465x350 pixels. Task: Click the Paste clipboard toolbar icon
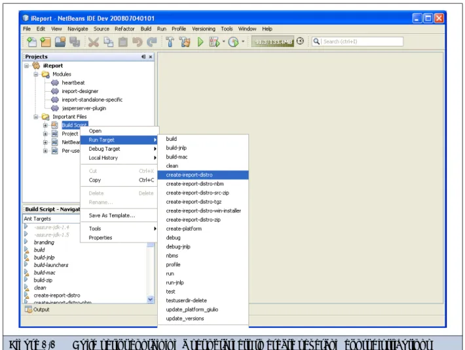pyautogui.click(x=122, y=42)
